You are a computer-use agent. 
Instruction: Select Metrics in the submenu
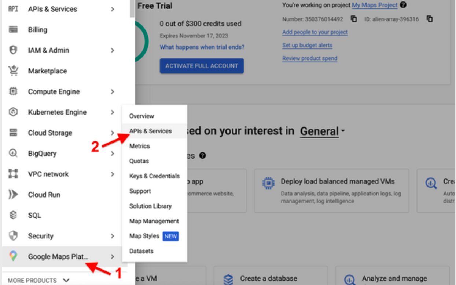click(154, 146)
